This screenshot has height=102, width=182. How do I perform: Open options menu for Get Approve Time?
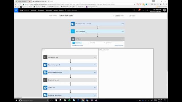tap(95, 57)
